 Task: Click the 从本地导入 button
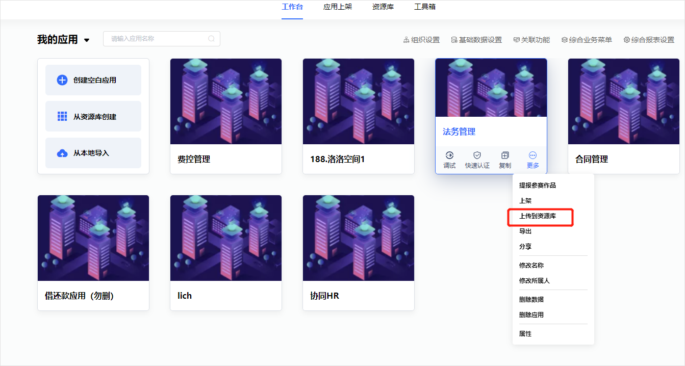point(93,153)
